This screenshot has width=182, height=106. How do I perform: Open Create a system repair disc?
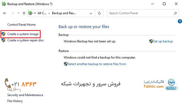coord(25,40)
